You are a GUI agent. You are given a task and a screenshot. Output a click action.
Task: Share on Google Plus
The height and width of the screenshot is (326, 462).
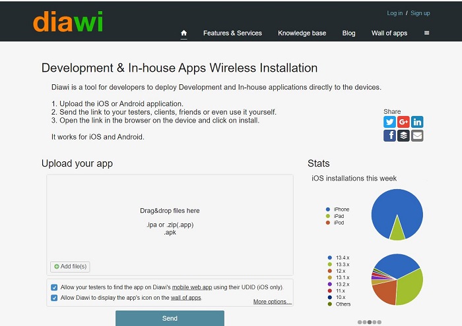tap(403, 122)
